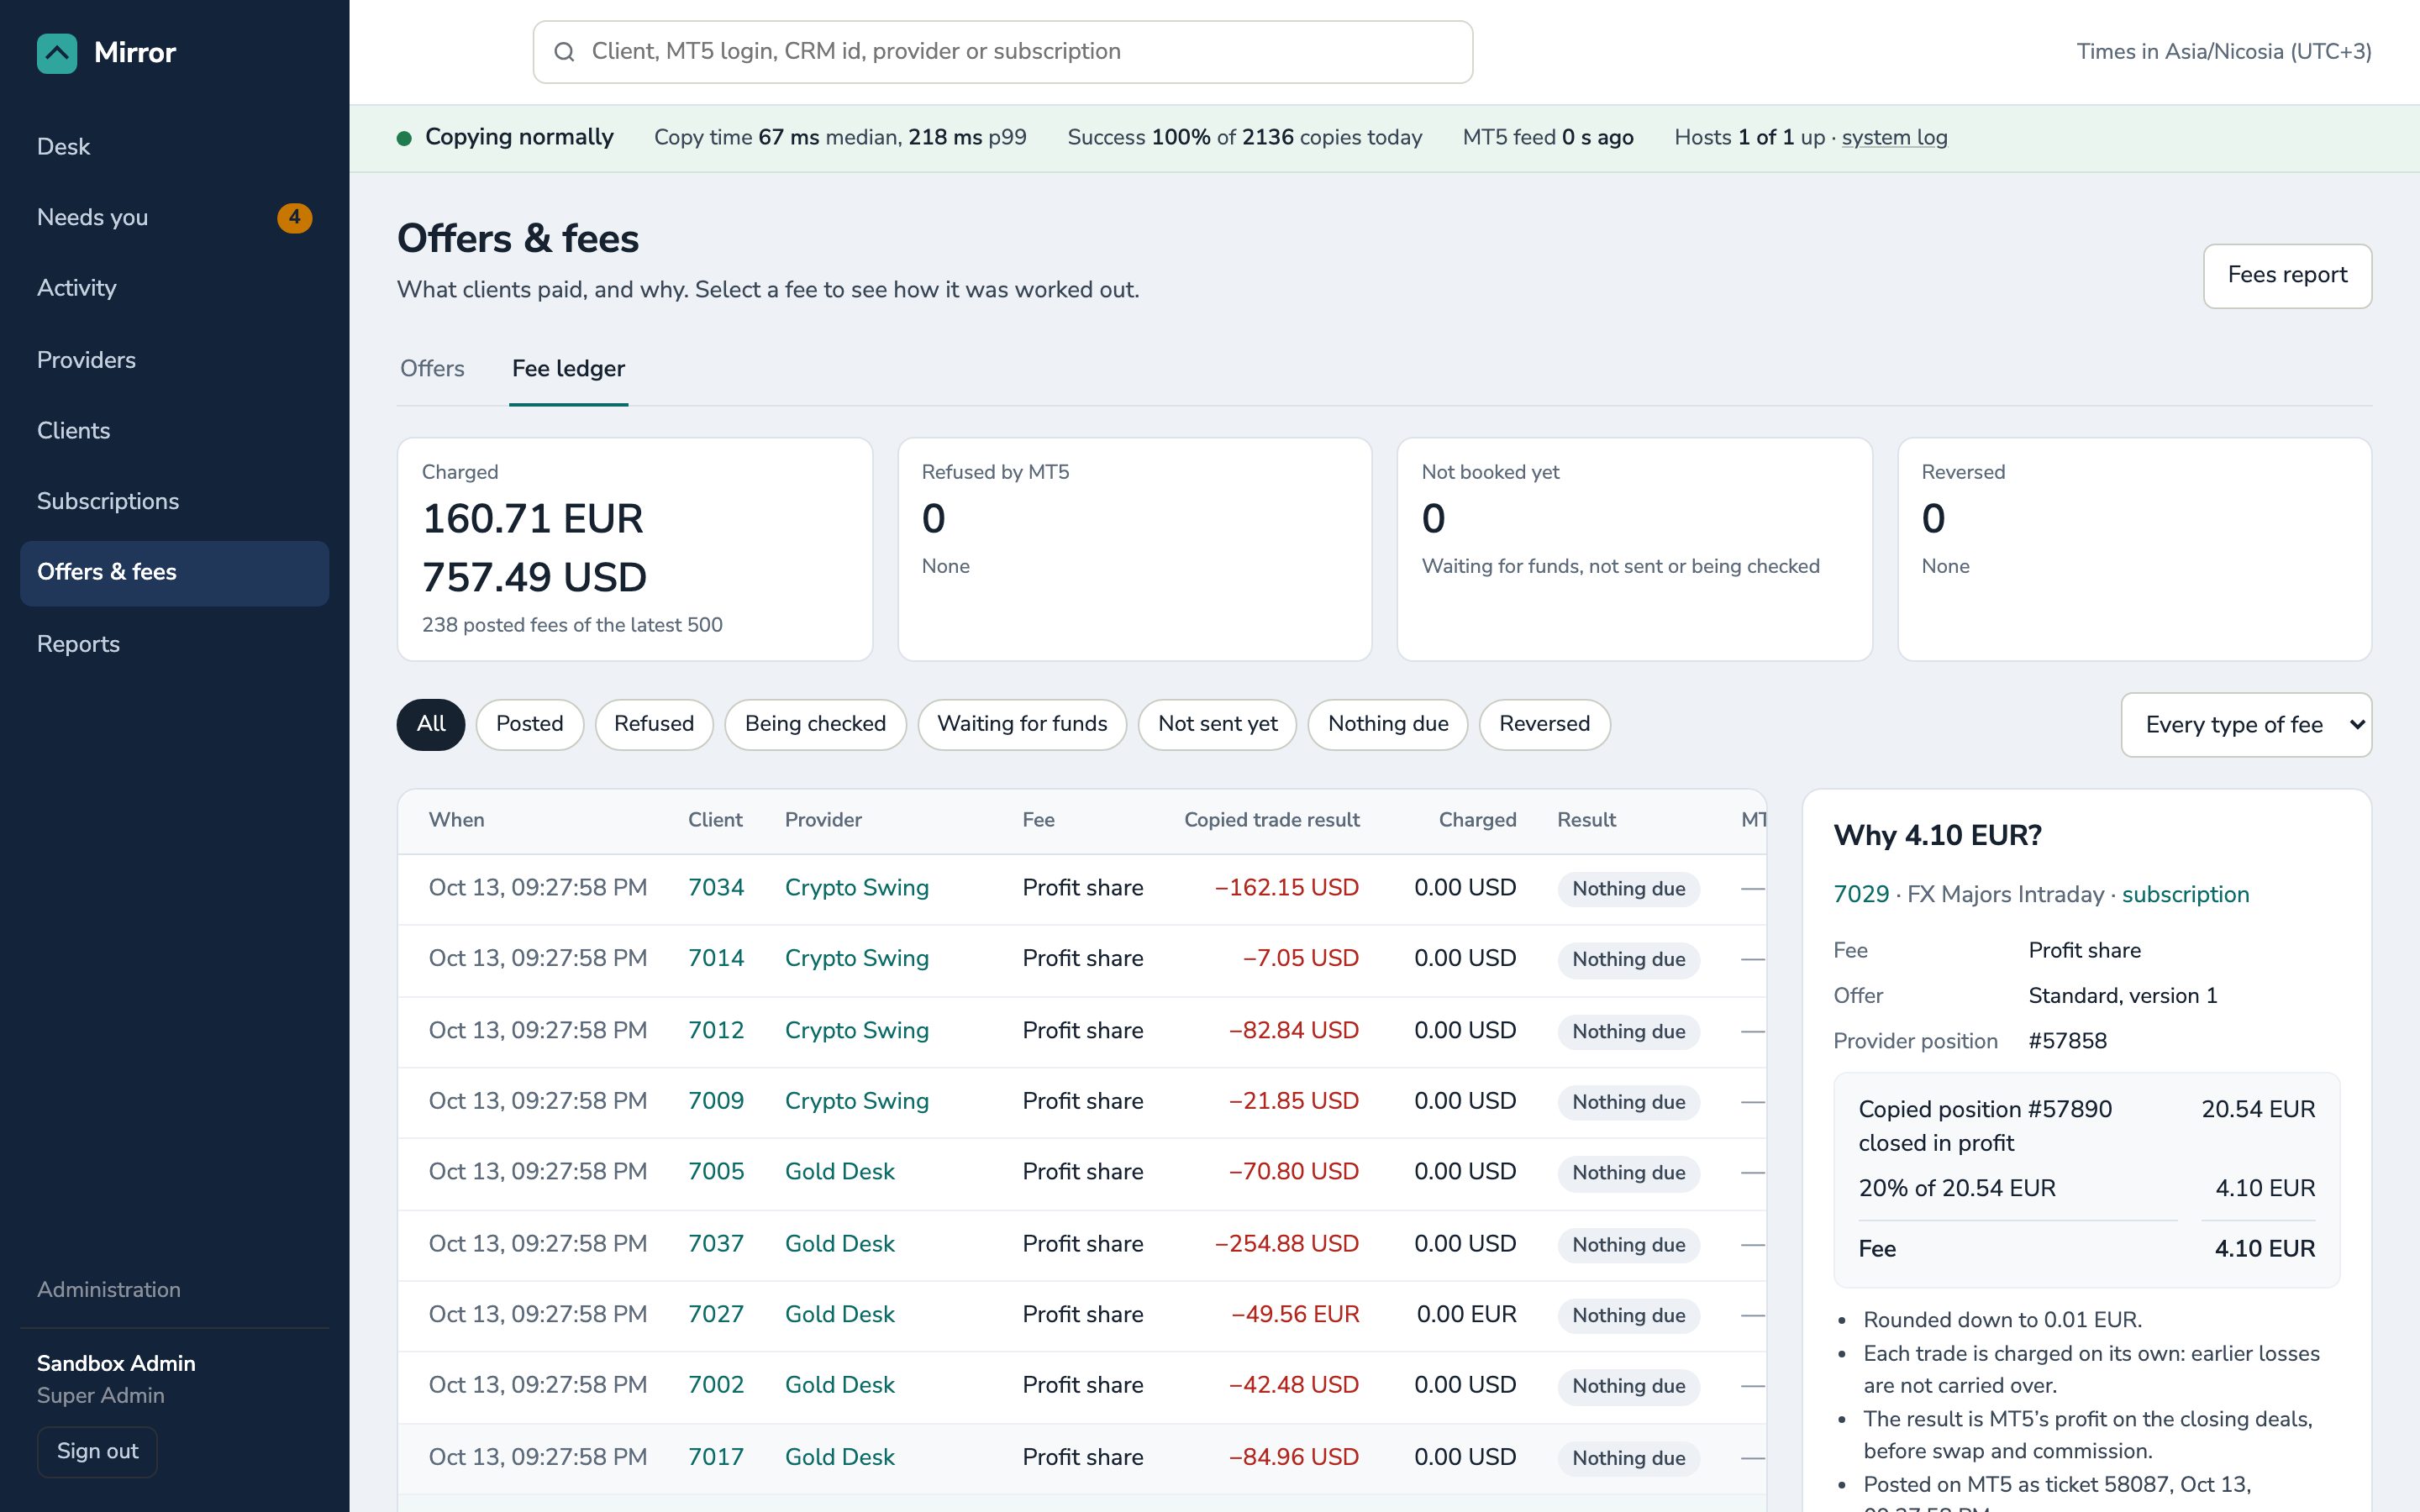Click the Charged column header

(x=1477, y=820)
